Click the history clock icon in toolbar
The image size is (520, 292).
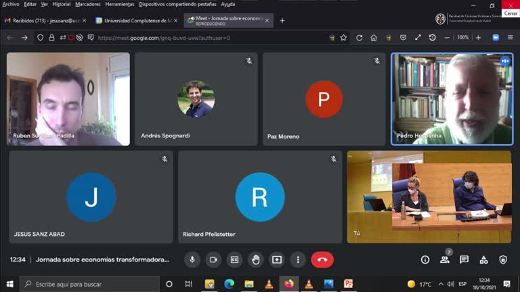(x=432, y=38)
